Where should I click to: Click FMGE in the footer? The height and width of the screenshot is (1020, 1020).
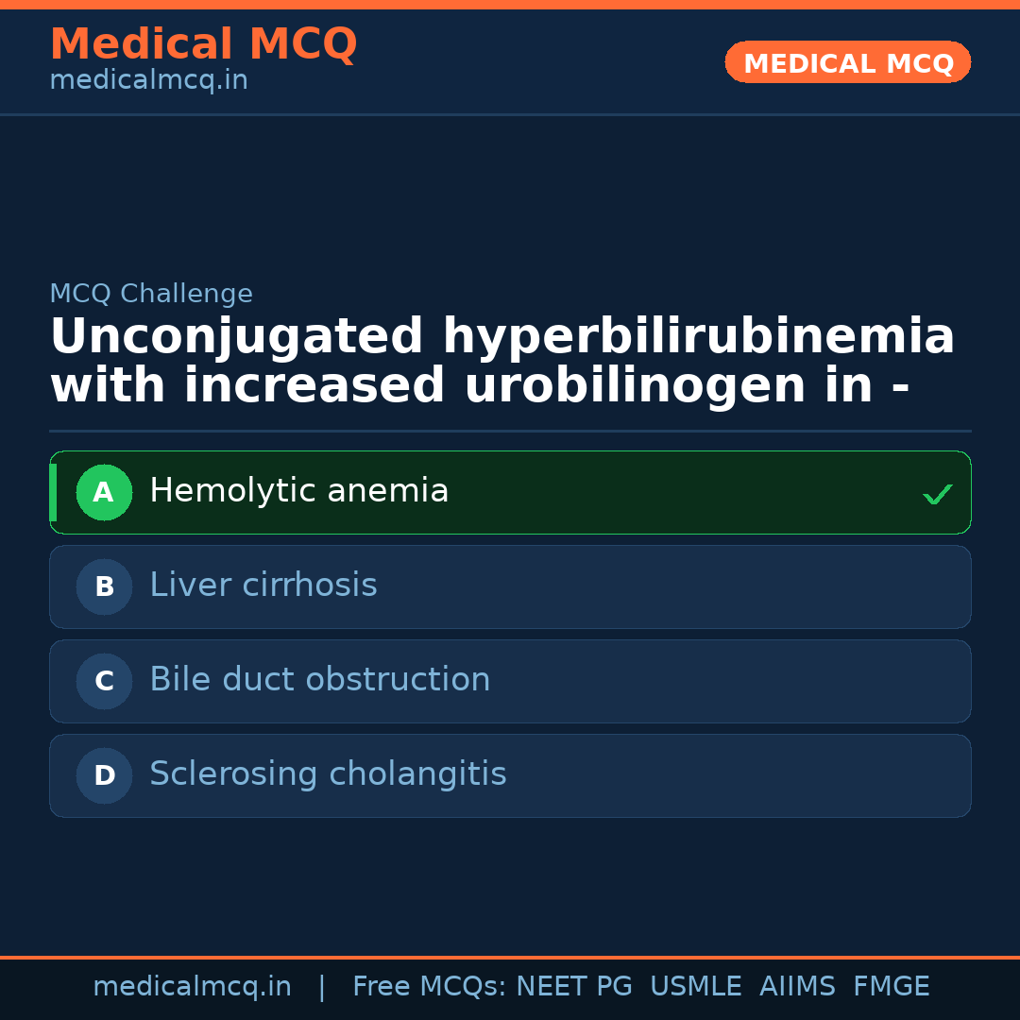pos(891,987)
